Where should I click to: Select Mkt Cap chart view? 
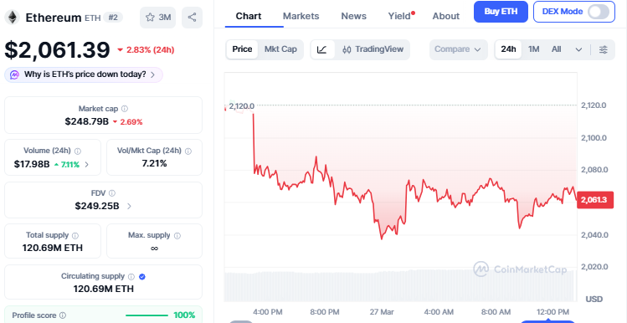[x=280, y=49]
